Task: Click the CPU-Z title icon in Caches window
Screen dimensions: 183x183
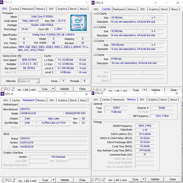Action: pos(93,3)
